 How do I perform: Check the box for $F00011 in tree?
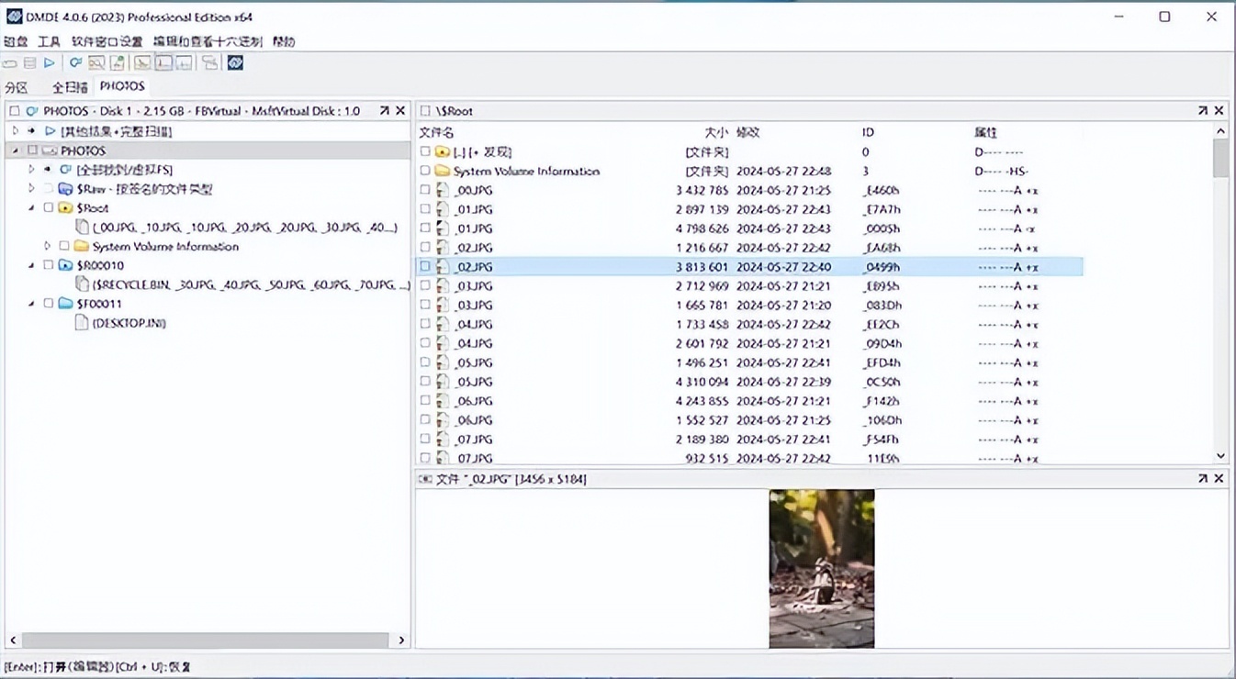[x=49, y=304]
